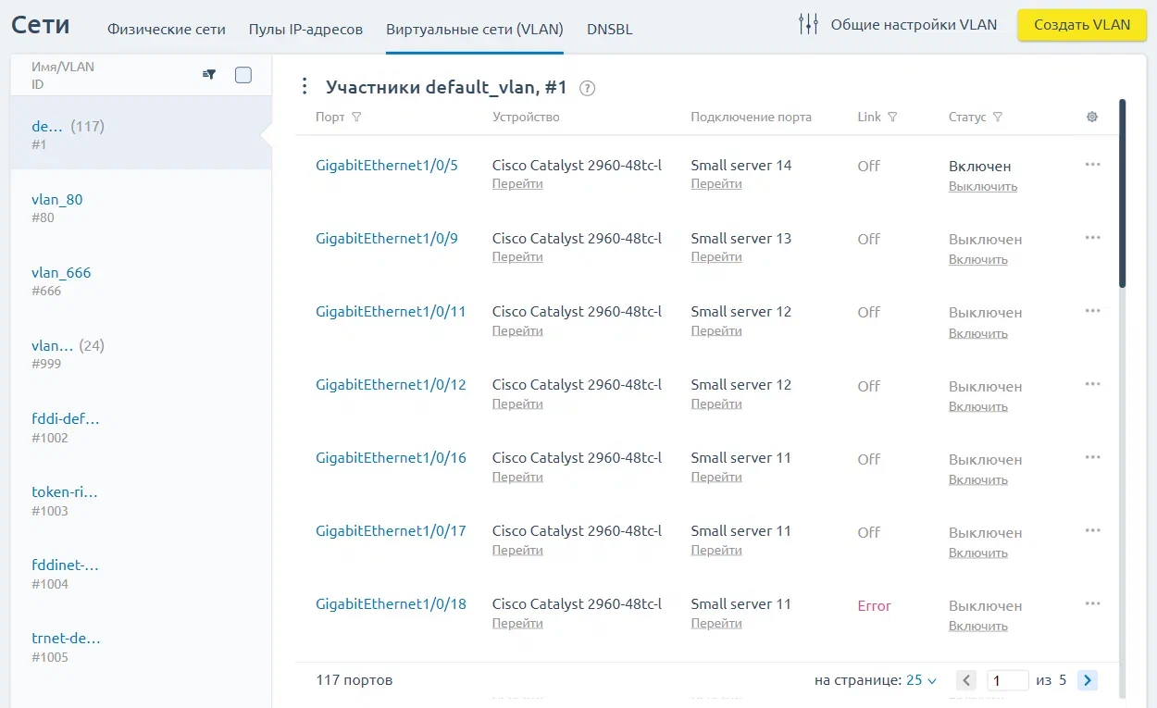The width and height of the screenshot is (1157, 708).
Task: Open row actions for GigabitEthernet1/0/11
Action: [x=1092, y=310]
